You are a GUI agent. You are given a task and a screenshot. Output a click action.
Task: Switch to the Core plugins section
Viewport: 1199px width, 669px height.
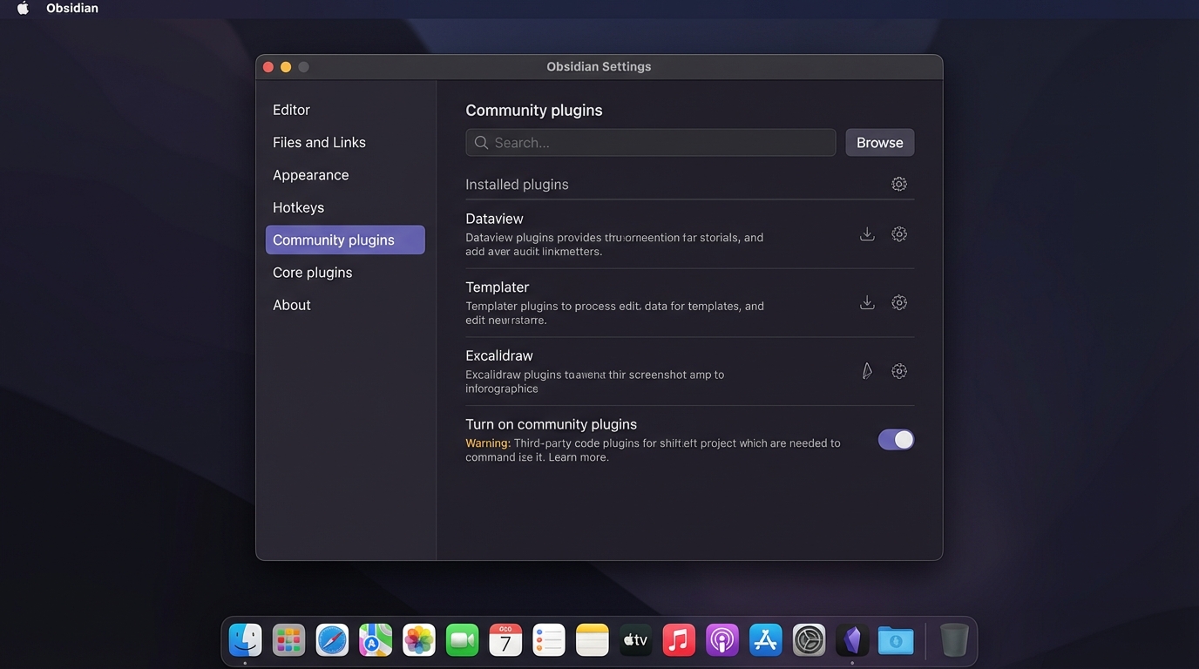[x=312, y=272]
